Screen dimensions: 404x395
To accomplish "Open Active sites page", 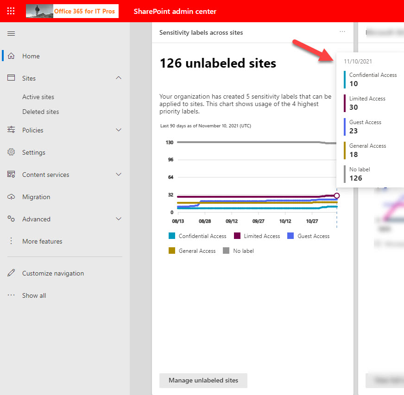I will [x=38, y=97].
